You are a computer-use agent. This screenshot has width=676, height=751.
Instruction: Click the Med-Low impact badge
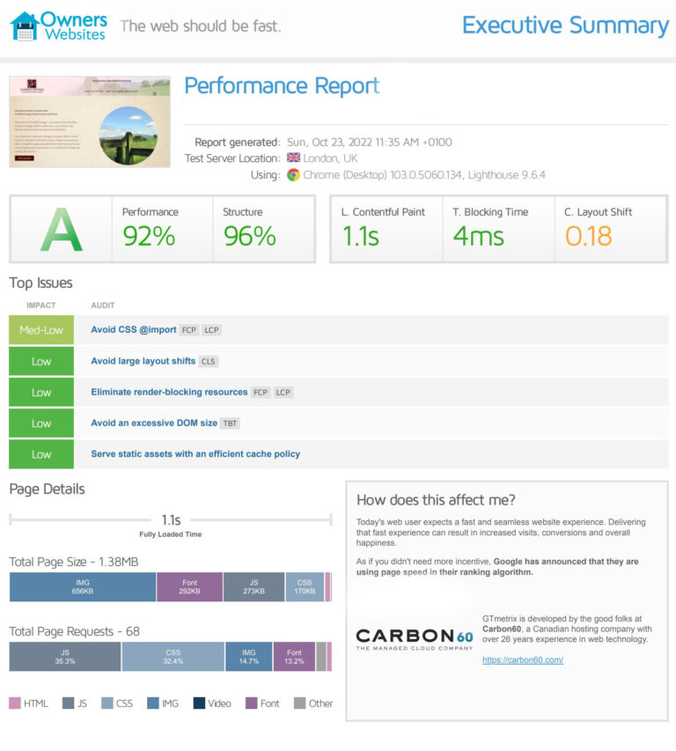click(41, 330)
